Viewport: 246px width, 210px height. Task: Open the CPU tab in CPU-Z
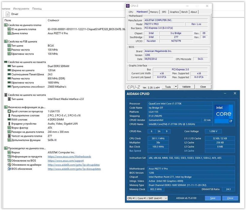(x=131, y=12)
